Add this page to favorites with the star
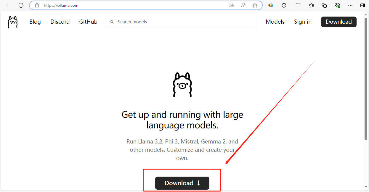 [x=255, y=5]
